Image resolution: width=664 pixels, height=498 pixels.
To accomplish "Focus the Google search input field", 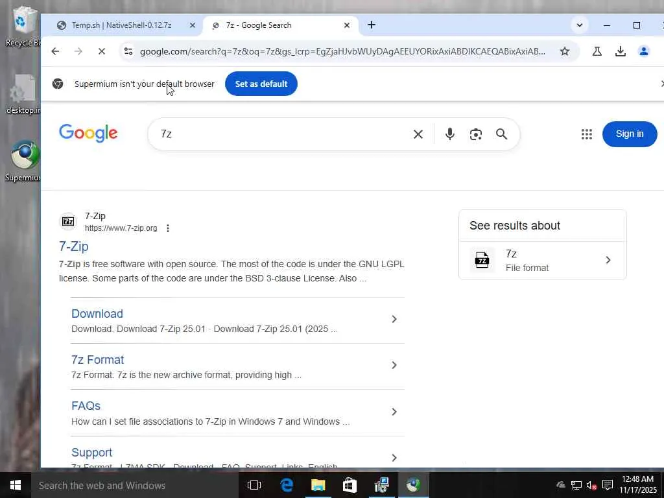I will click(x=281, y=134).
